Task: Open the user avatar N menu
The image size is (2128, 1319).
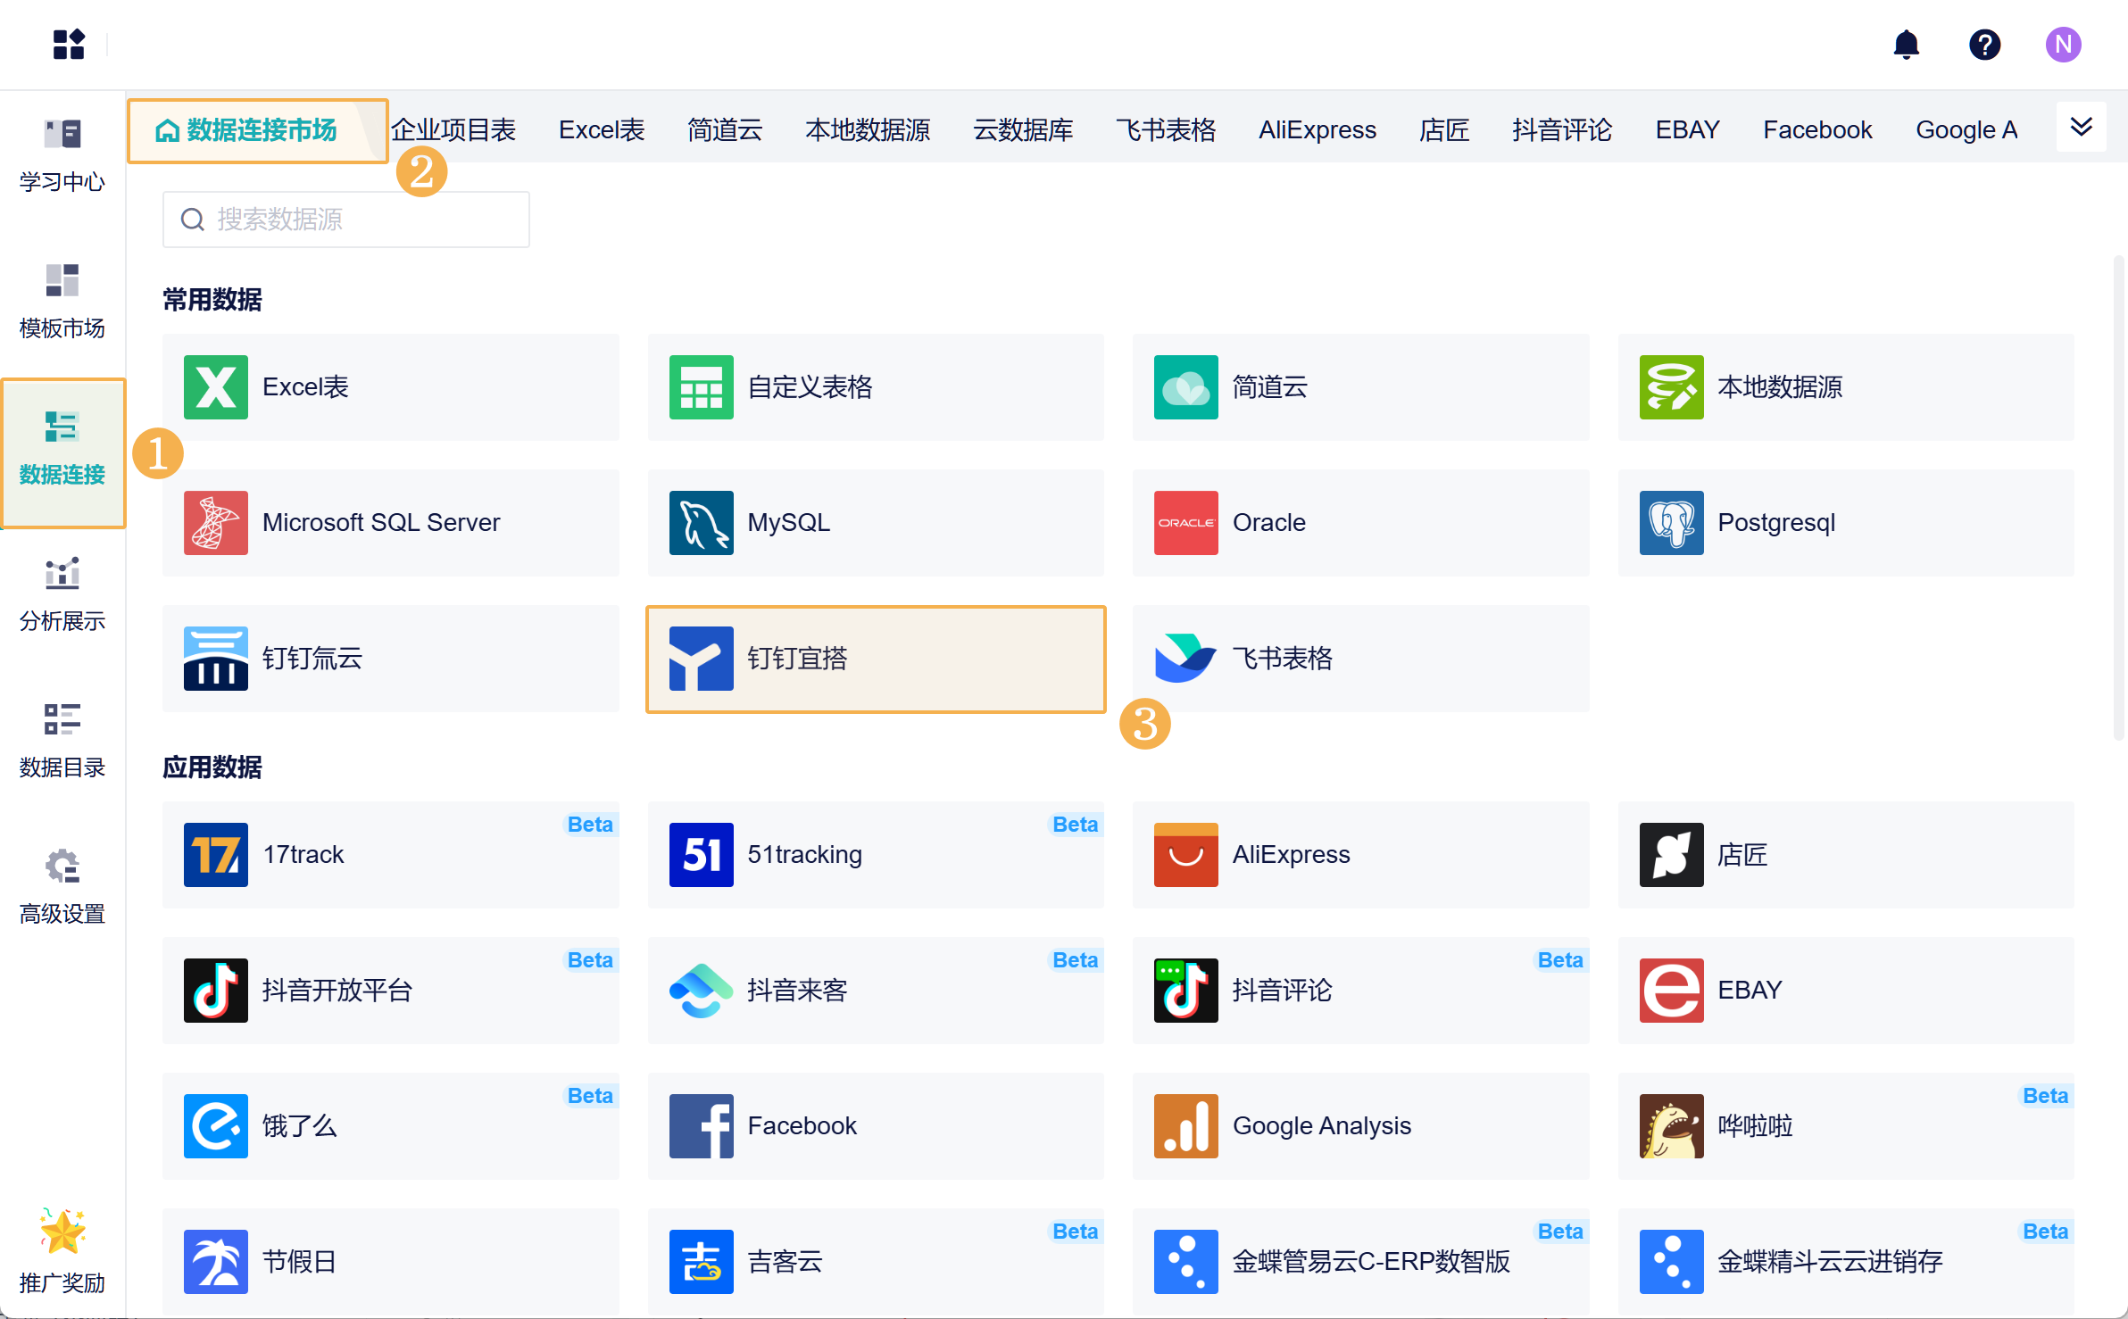Action: click(2063, 45)
